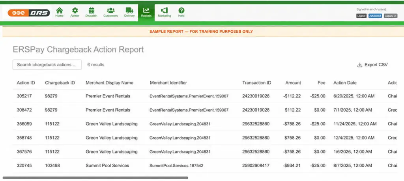Click the ERS orange logo
The image size is (404, 181).
[x=18, y=13]
